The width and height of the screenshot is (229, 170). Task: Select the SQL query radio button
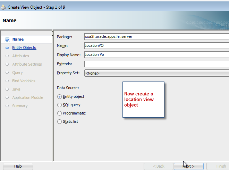[59, 105]
